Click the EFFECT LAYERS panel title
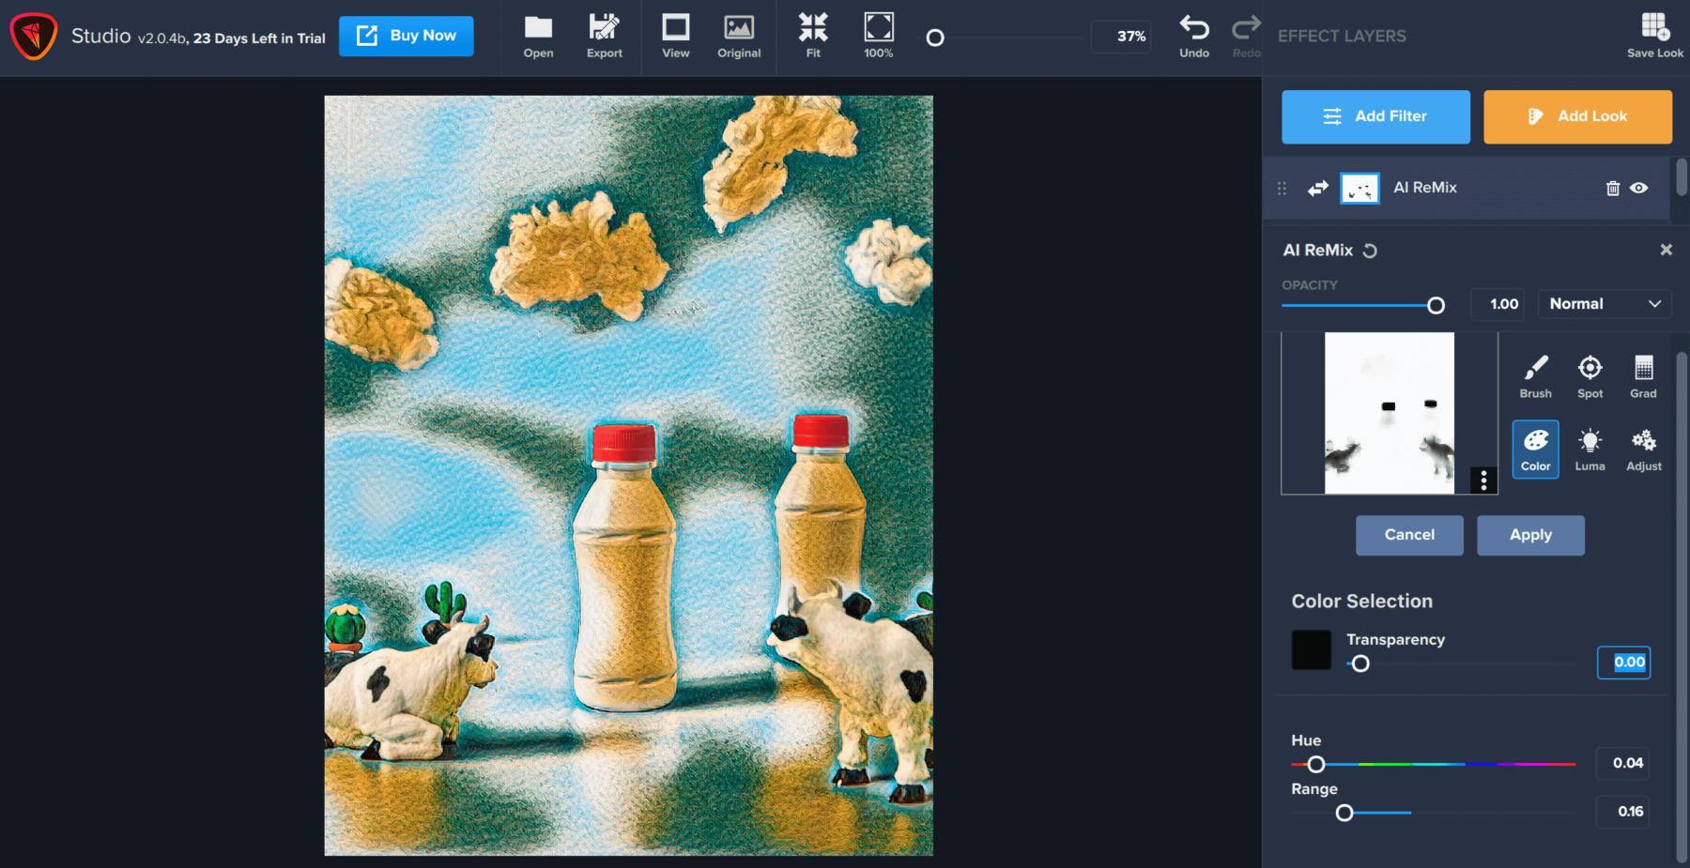This screenshot has height=868, width=1690. point(1342,36)
